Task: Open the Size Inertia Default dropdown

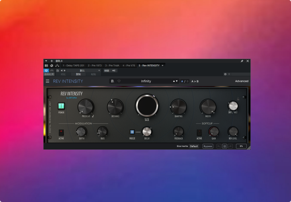Action: pyautogui.click(x=194, y=146)
